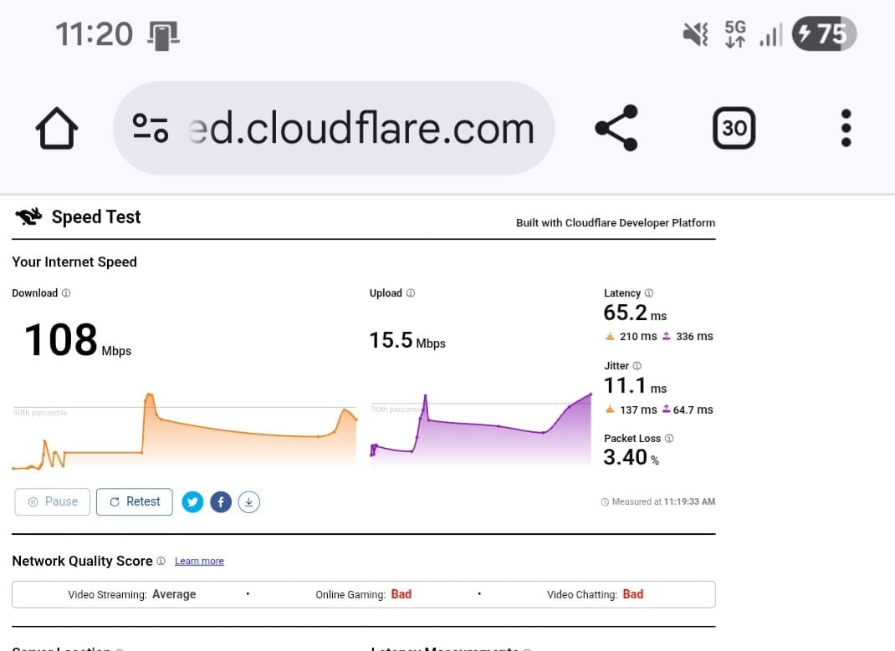The image size is (895, 651).
Task: Open site settings icon in address bar
Action: pos(151,128)
